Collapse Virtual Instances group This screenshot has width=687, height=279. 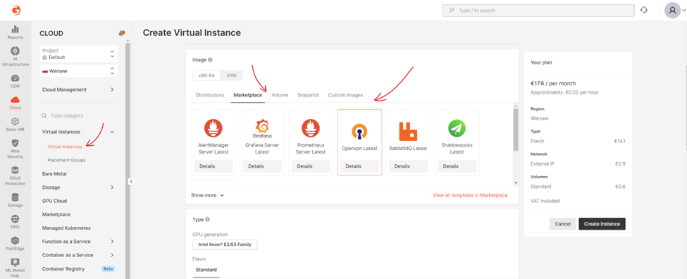pos(78,131)
